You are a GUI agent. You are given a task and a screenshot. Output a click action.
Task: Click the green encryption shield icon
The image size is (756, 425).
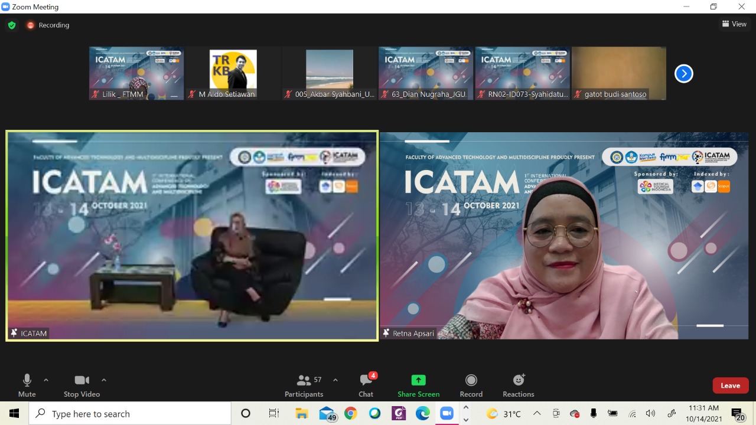11,25
